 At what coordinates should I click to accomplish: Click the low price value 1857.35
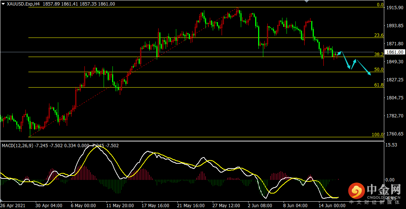tap(88, 4)
